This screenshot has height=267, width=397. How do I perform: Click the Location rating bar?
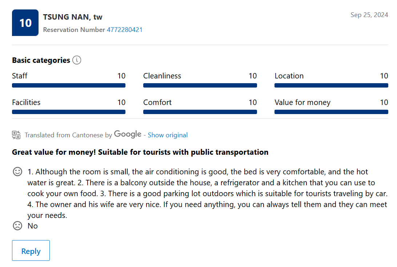coord(331,85)
